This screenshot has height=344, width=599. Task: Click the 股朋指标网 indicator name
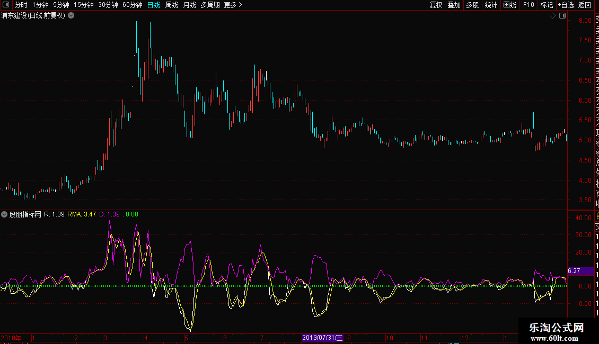click(x=25, y=214)
